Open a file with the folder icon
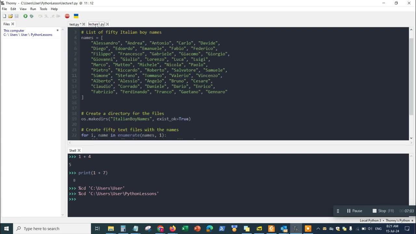The image size is (416, 234). [x=10, y=16]
